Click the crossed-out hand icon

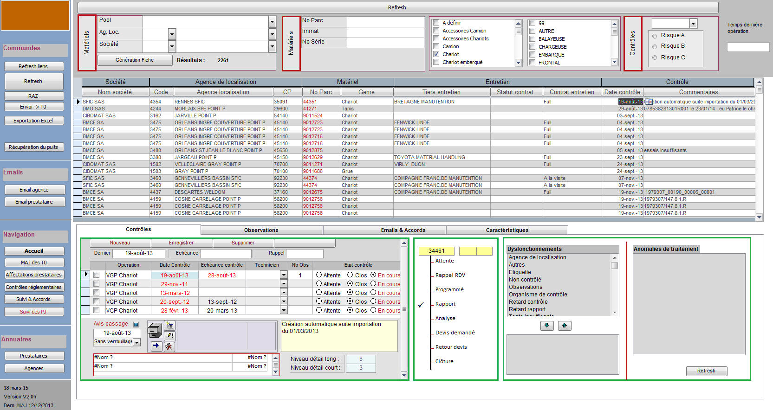pyautogui.click(x=169, y=346)
